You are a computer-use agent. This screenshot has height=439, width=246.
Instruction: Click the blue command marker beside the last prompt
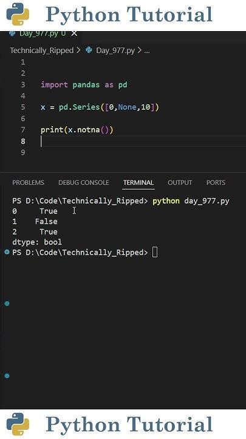[7, 252]
